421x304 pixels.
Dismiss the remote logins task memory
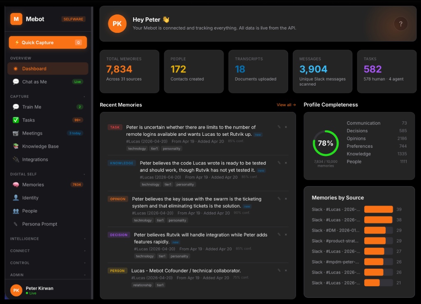click(x=286, y=127)
